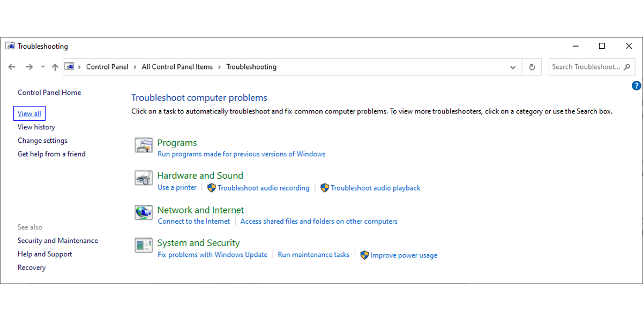Viewport: 643px width, 321px height.
Task: Click the Control Panel icon in the address bar
Action: tap(69, 66)
